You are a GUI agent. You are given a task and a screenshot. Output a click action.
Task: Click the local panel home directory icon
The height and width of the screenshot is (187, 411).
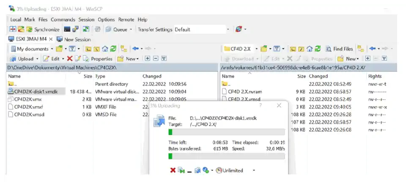coord(105,49)
